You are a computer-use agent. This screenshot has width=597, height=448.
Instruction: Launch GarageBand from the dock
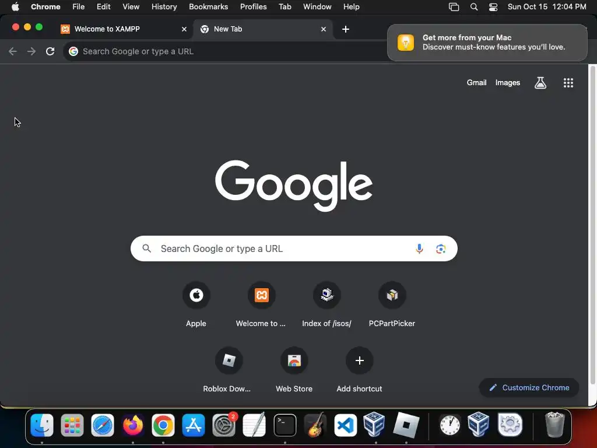[x=315, y=425]
